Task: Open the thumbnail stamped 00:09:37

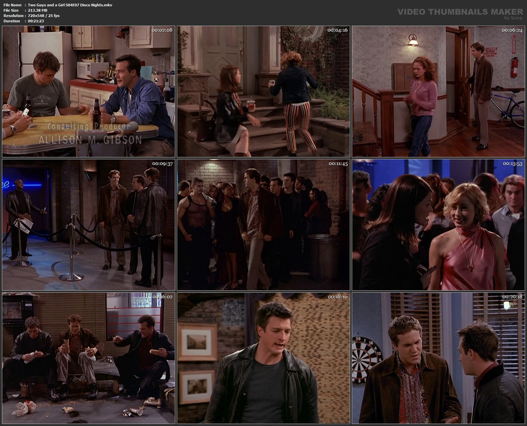Action: 88,225
